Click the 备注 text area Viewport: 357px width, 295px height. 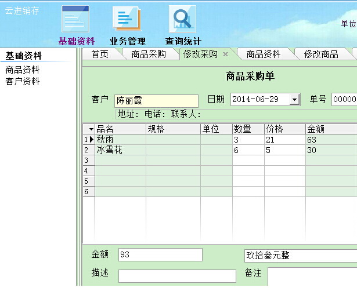(312, 276)
